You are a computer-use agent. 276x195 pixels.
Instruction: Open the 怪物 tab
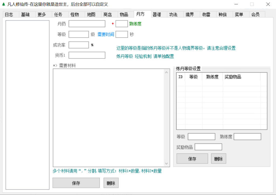tap(75, 15)
